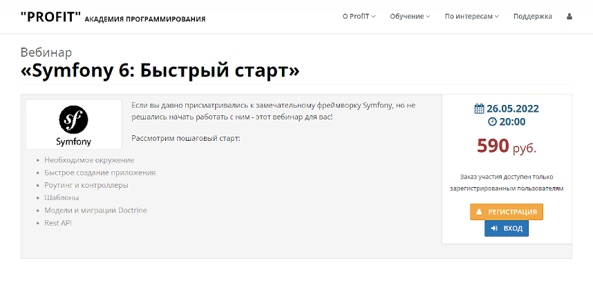Click the price 590 руб.
This screenshot has width=593, height=283.
(507, 146)
